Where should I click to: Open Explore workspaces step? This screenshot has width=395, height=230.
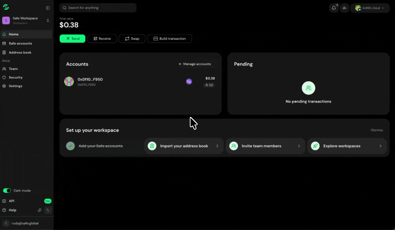pyautogui.click(x=347, y=146)
